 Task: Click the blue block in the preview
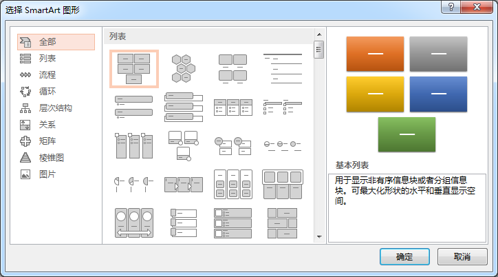(438, 94)
